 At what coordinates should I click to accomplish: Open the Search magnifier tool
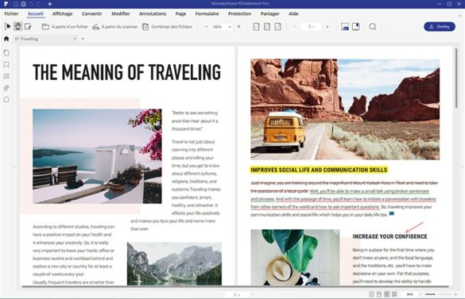tap(373, 27)
